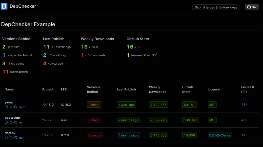Image resolution: width=263 pixels, height=147 pixels.
Task: Click the 4.4.1 LTS version for bootstrap
Action: tap(65, 120)
